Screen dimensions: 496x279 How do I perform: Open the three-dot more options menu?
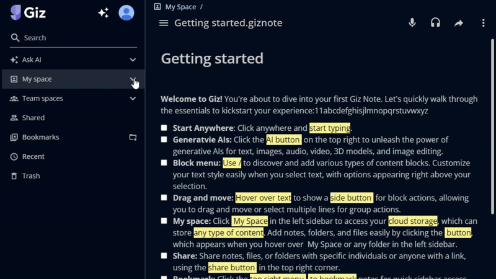click(483, 23)
